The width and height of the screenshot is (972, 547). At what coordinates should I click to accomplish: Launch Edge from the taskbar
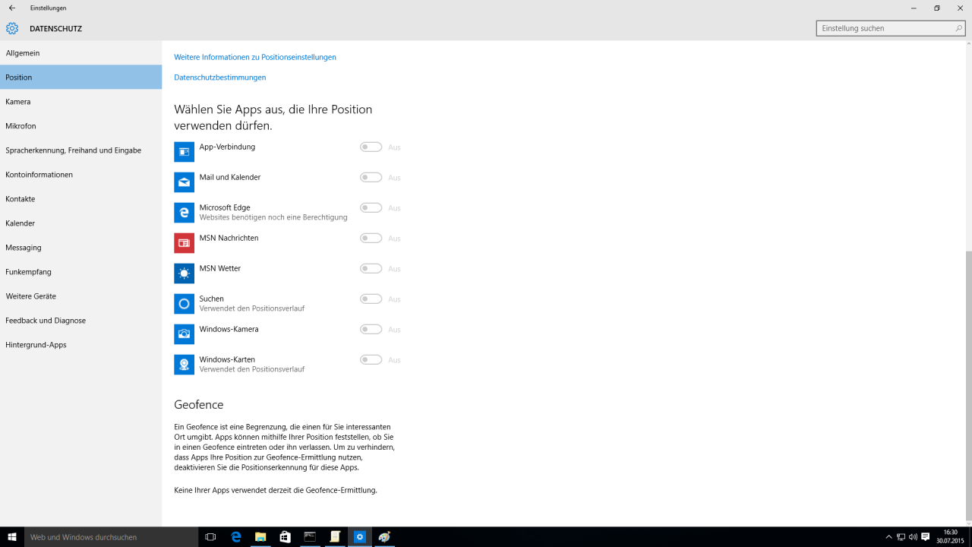(x=236, y=537)
